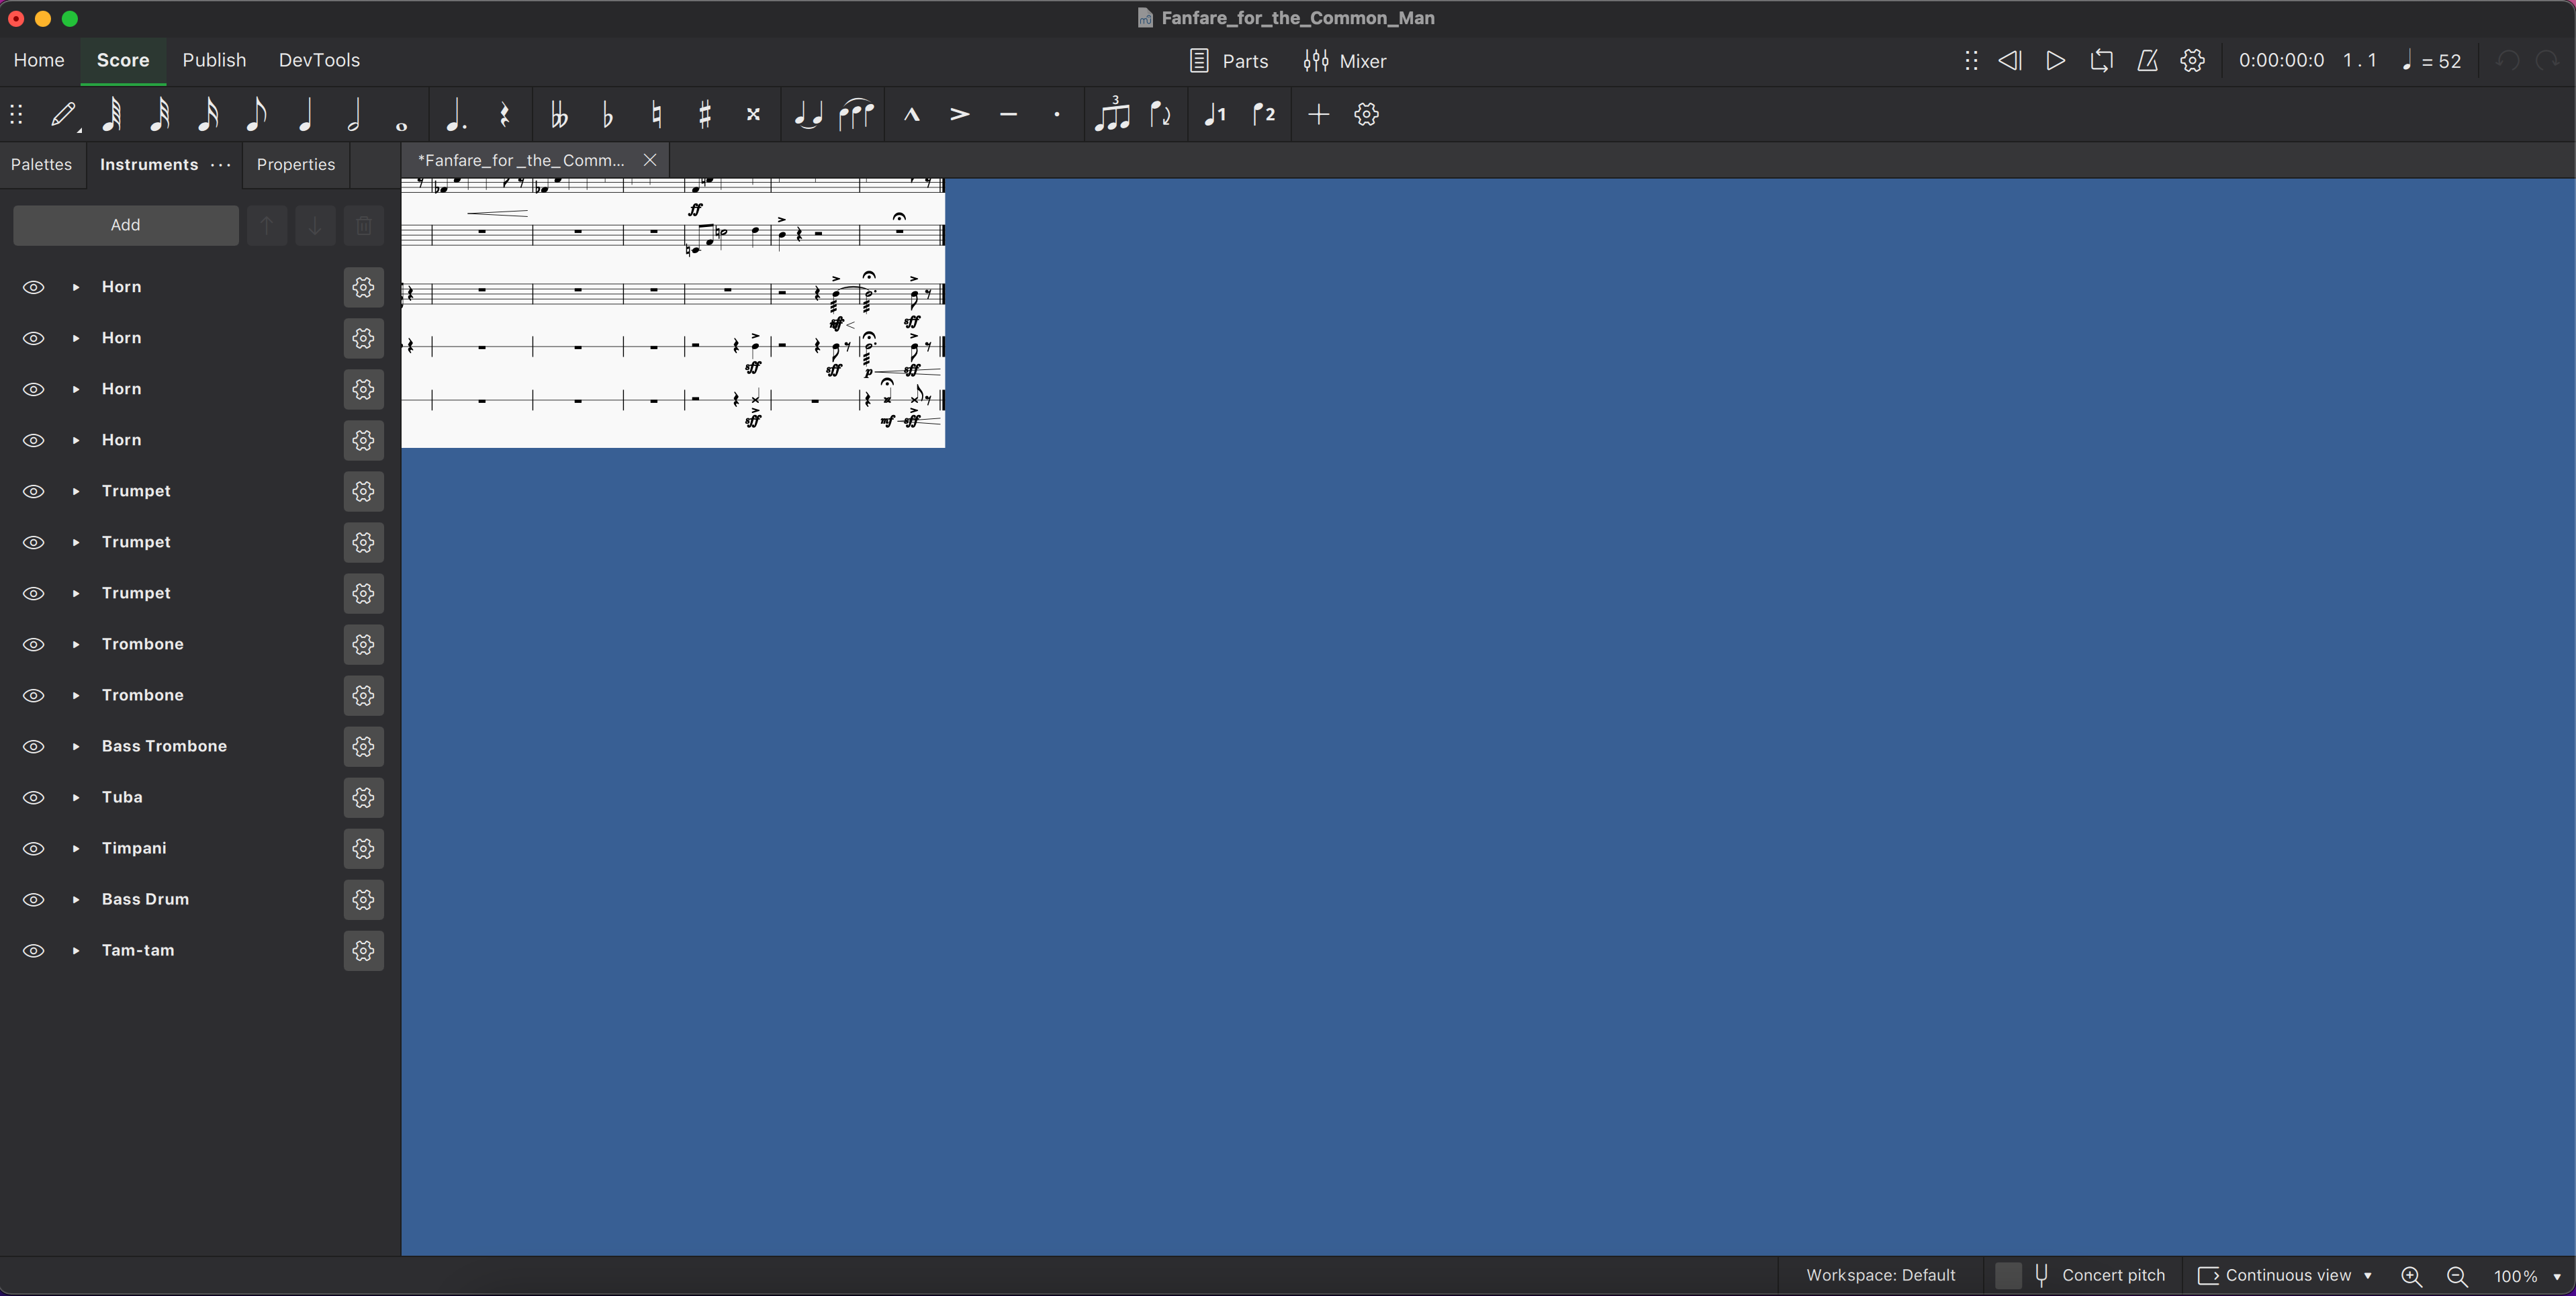Switch to the Publish tab
This screenshot has width=2576, height=1296.
[214, 60]
